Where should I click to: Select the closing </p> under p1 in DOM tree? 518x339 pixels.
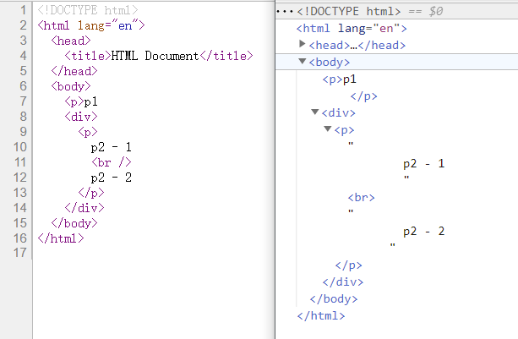pos(363,96)
